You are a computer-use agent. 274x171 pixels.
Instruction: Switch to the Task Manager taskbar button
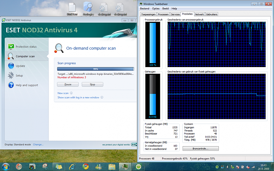click(125, 167)
